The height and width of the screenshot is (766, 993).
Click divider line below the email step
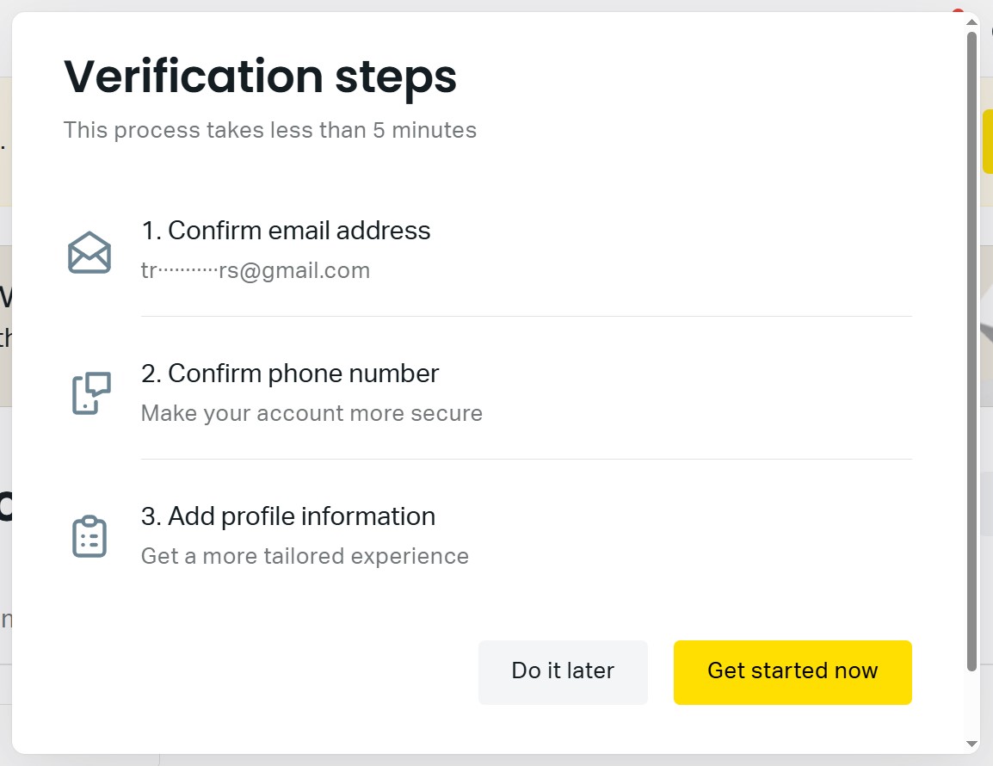pos(526,317)
